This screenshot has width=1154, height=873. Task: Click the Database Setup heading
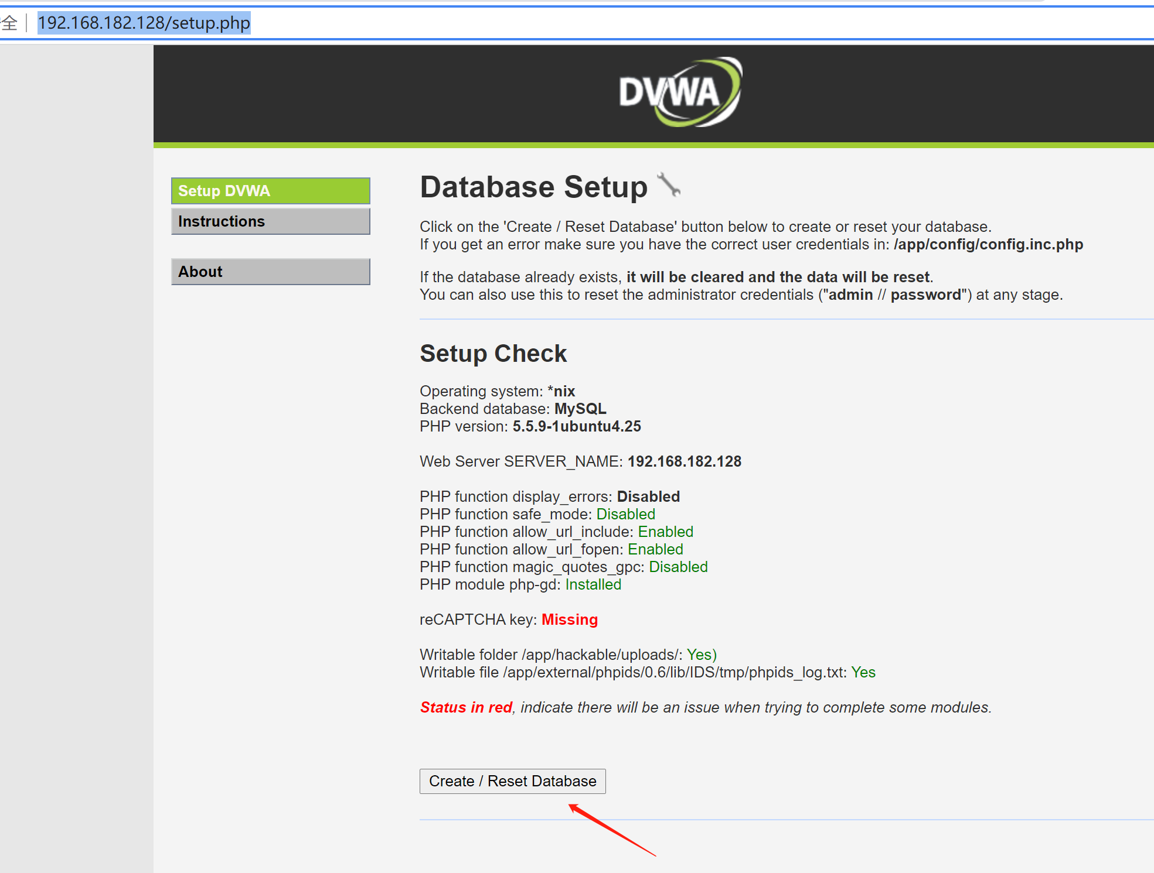click(533, 187)
